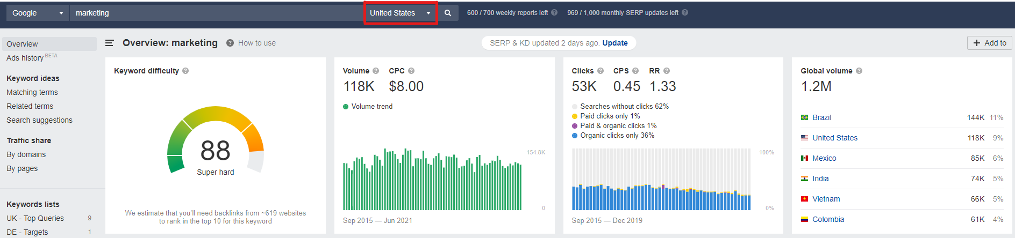Click the green volume trend bar chart
This screenshot has height=238, width=1015.
(432, 180)
